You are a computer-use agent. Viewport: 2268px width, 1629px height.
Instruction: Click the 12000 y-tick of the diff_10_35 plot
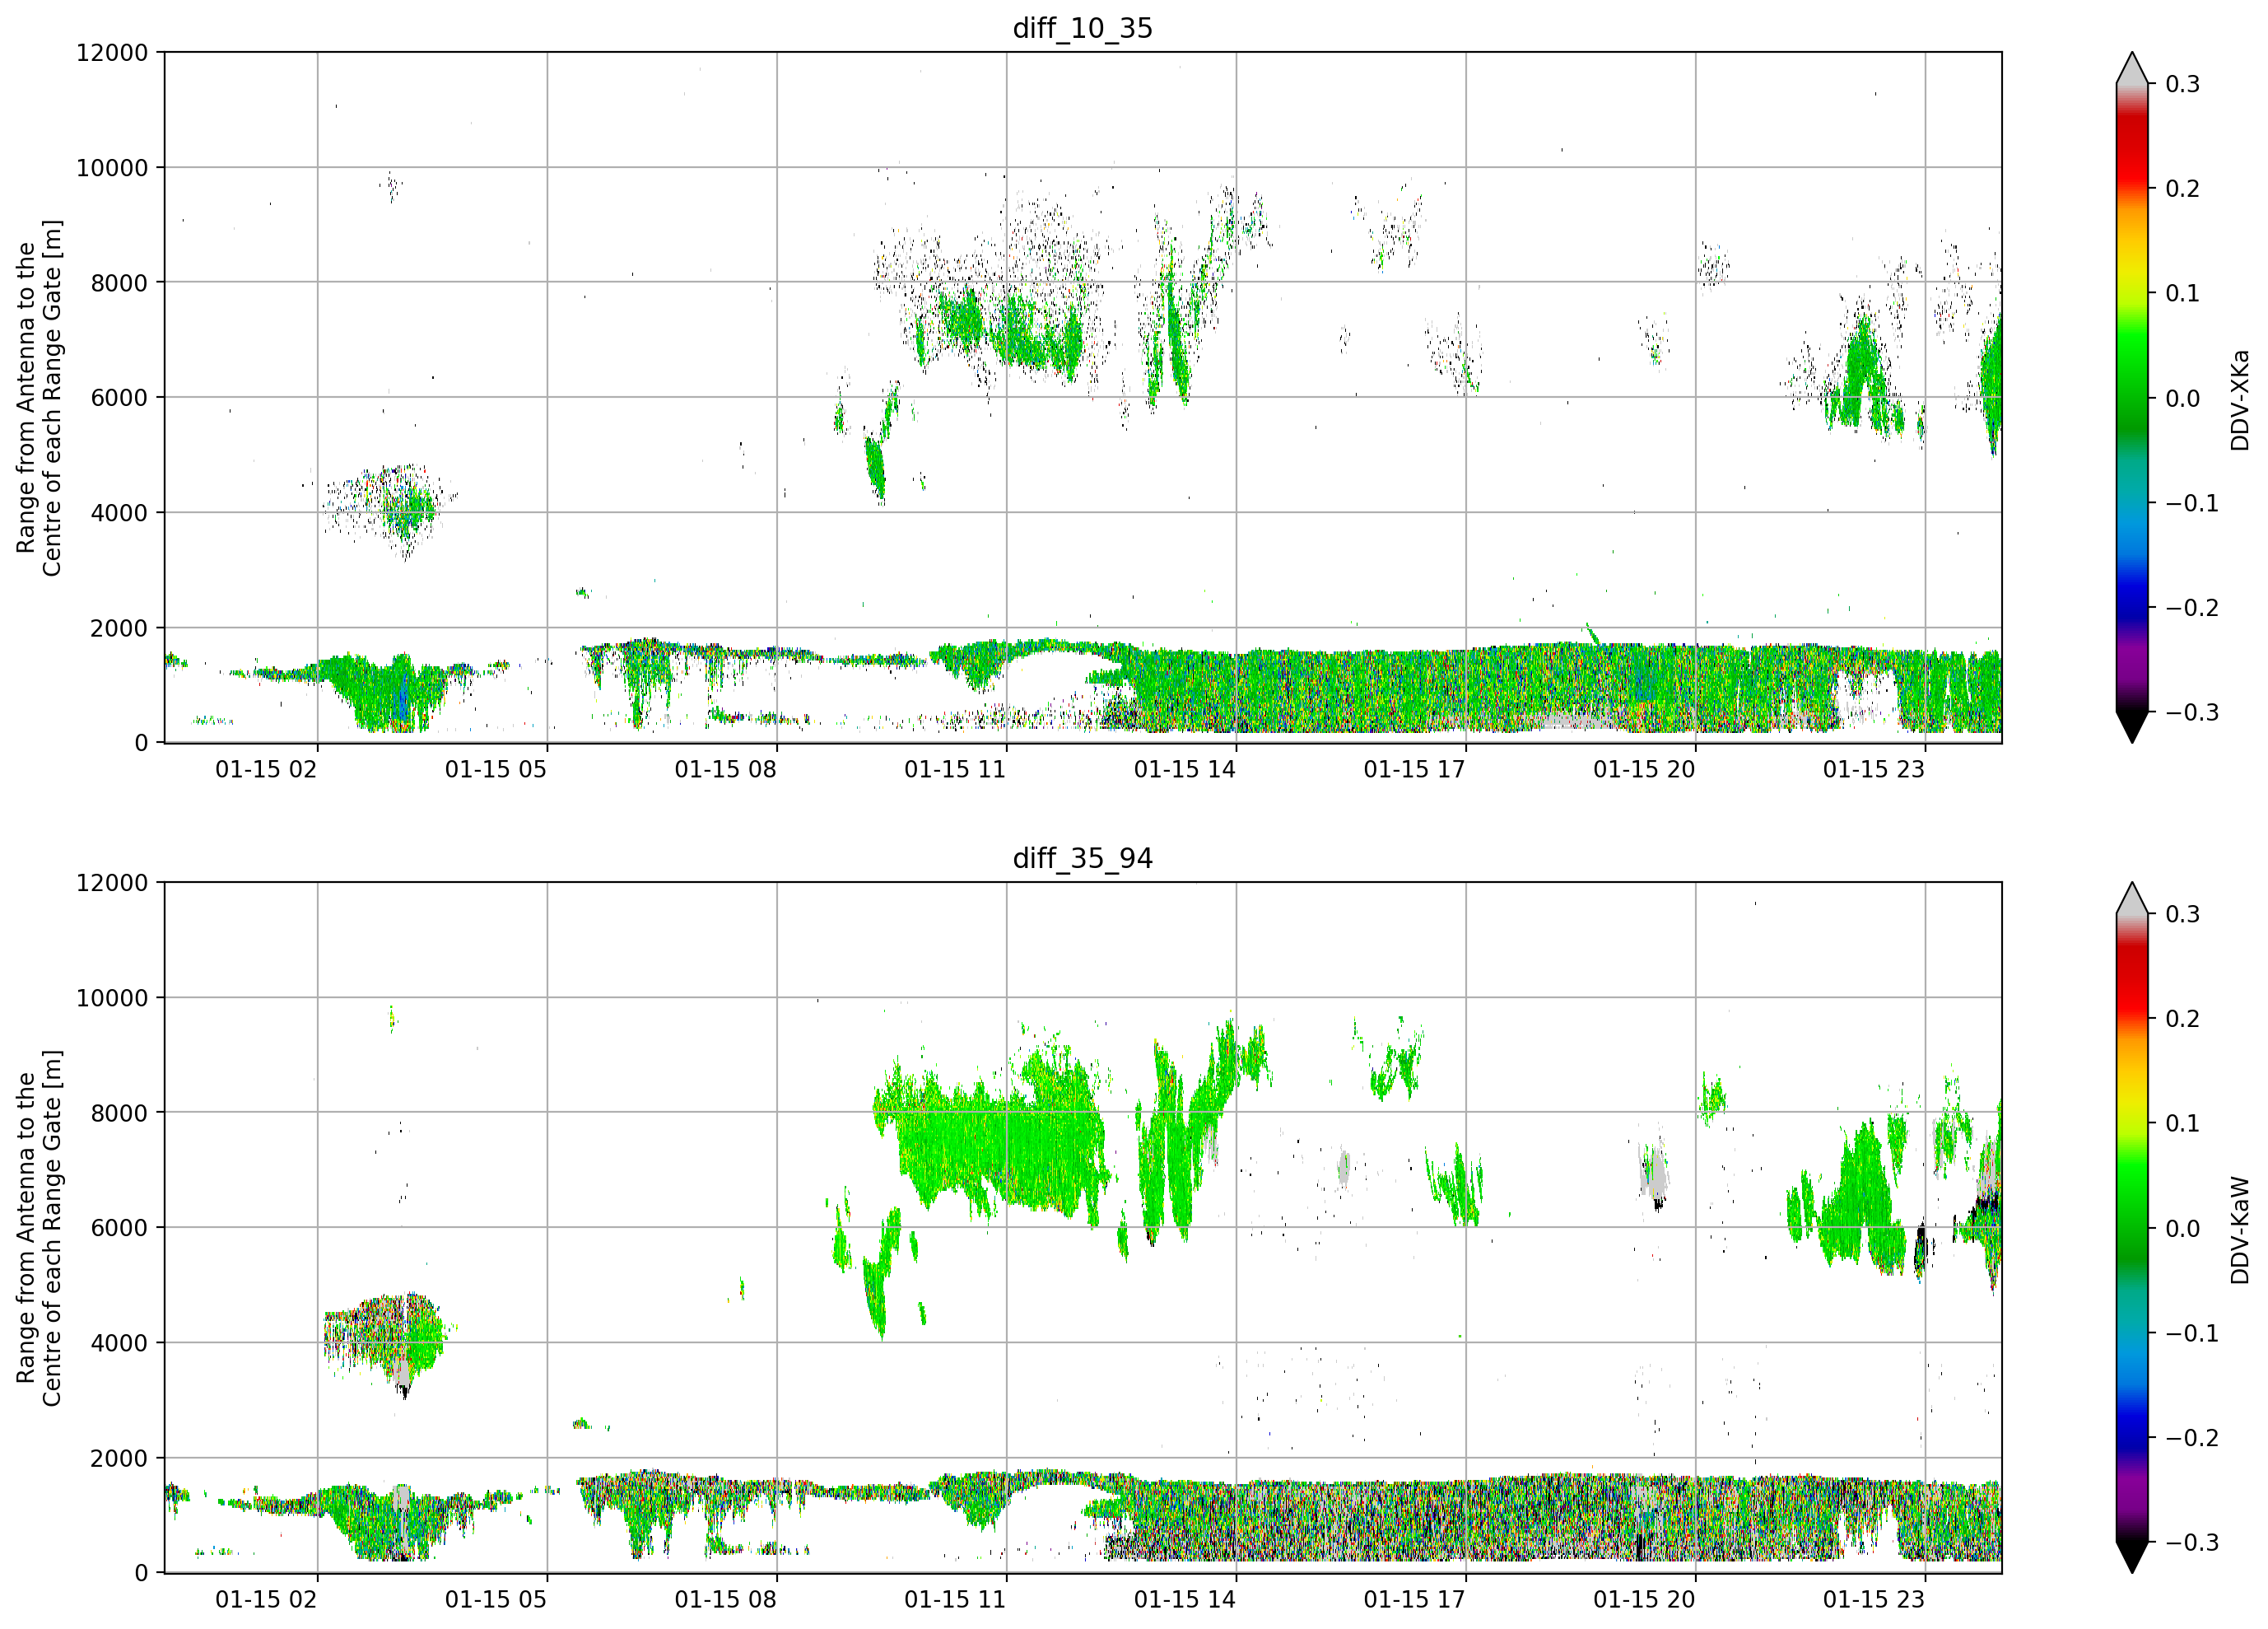pyautogui.click(x=112, y=53)
